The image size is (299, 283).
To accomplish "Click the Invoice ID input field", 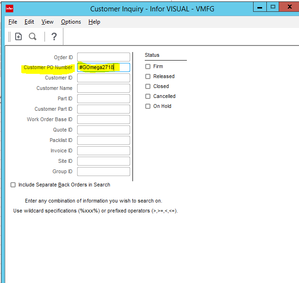I will click(104, 150).
